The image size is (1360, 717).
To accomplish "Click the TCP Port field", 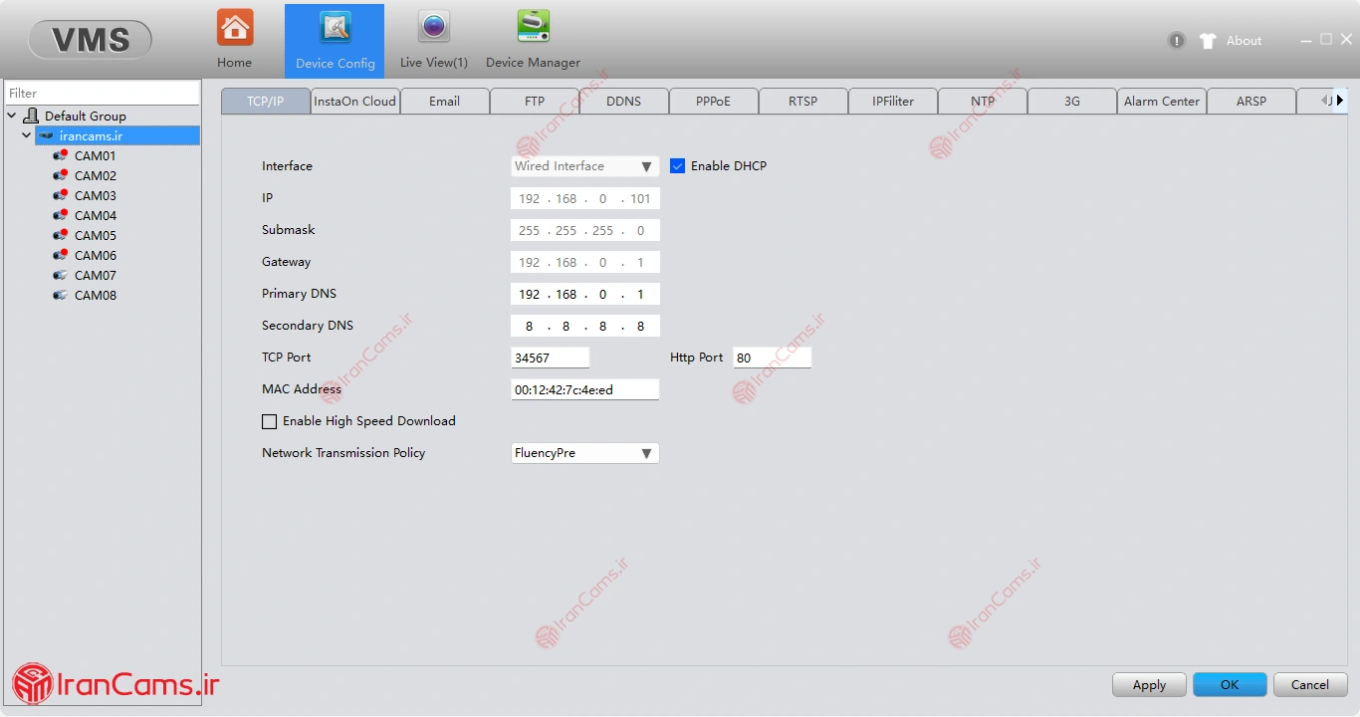I will [x=551, y=358].
